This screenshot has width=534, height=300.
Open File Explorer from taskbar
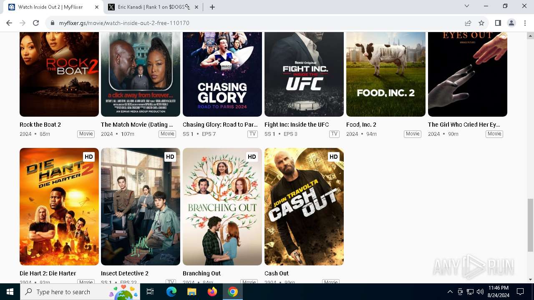point(191,292)
